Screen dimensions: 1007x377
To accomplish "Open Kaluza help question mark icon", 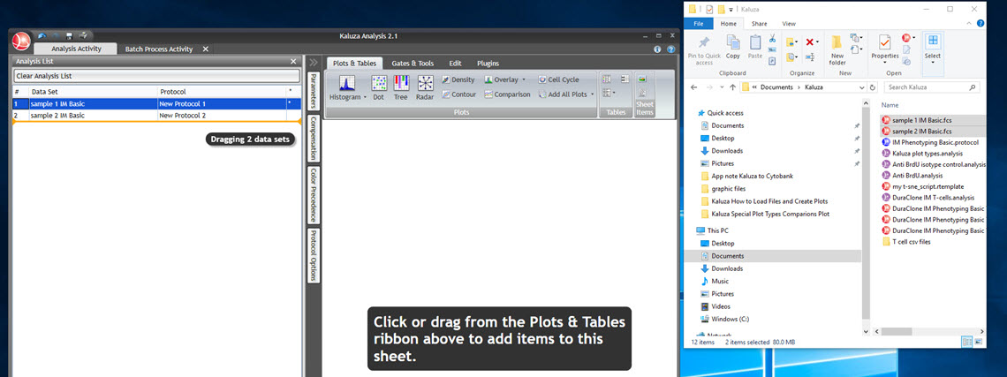I will 671,49.
